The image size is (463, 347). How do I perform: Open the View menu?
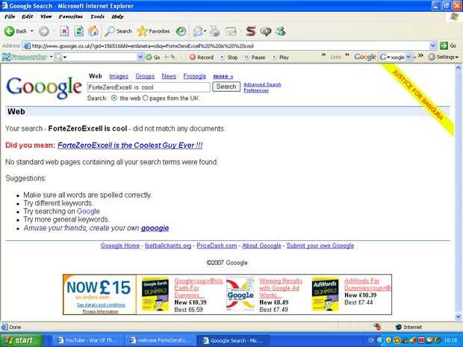[46, 16]
